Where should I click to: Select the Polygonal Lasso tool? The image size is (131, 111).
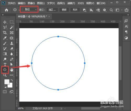pyautogui.click(x=5, y=27)
